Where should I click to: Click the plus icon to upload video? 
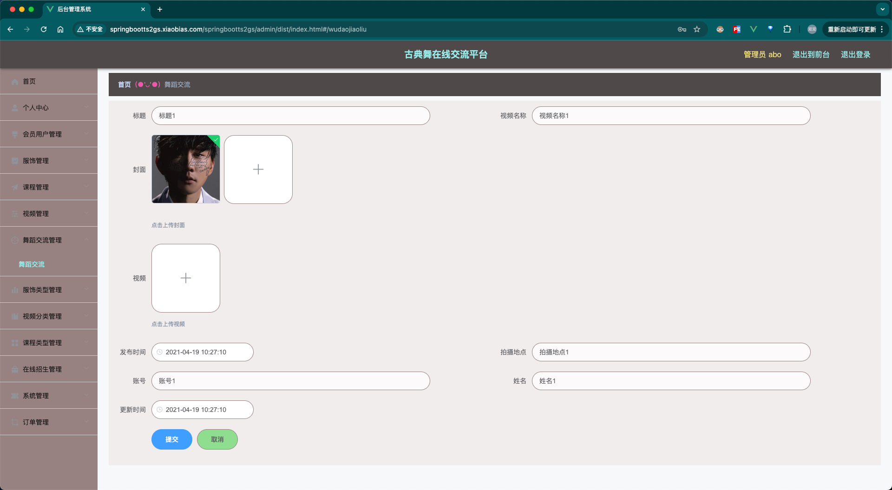(x=186, y=278)
